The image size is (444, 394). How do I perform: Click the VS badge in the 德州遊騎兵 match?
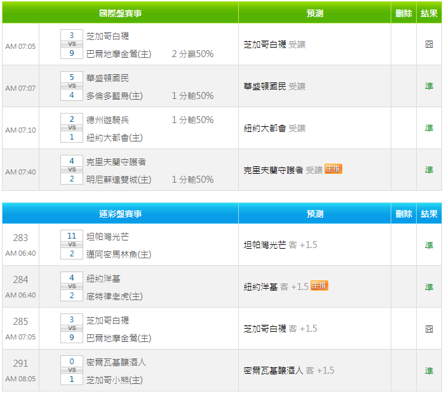pyautogui.click(x=72, y=128)
